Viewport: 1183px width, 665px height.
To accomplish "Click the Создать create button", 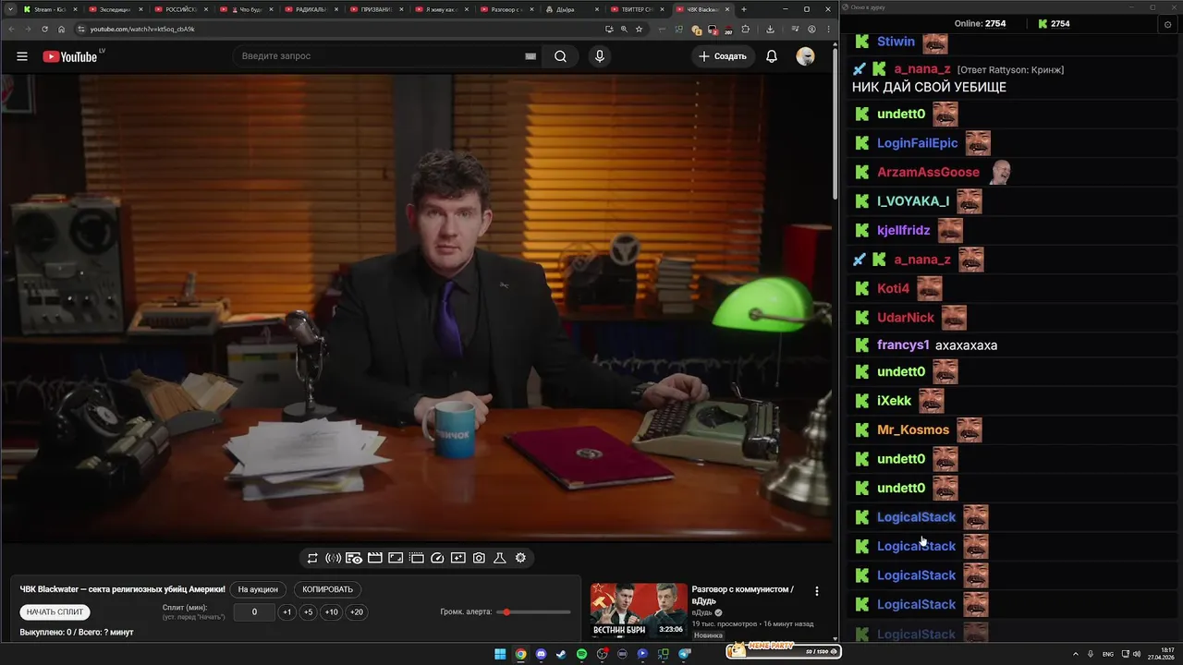I will [722, 56].
